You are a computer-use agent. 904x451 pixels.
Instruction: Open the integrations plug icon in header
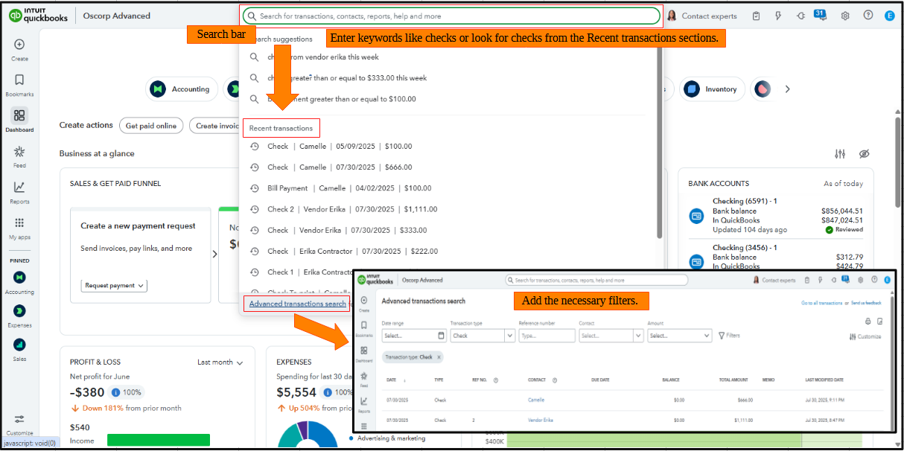(800, 16)
